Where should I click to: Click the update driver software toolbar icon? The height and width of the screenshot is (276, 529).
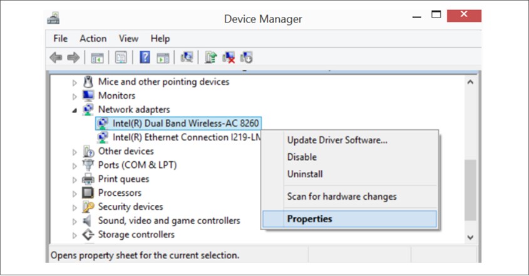tap(210, 57)
